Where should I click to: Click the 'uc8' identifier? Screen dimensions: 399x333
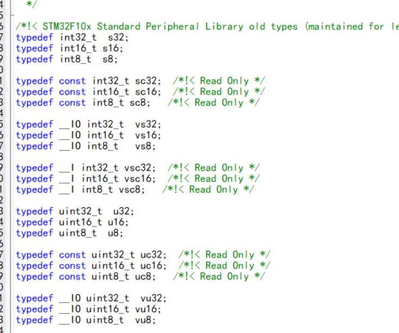coord(144,277)
